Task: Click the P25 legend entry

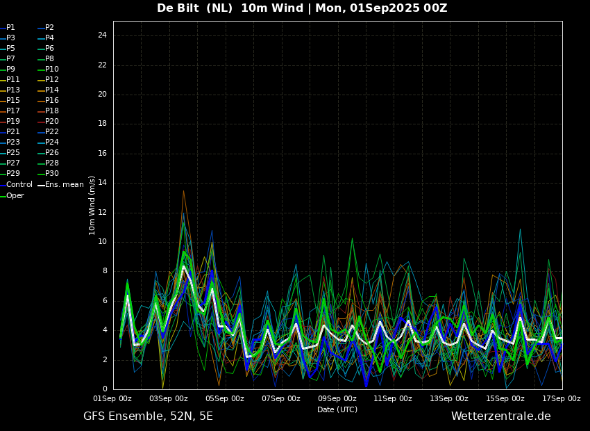Action: coord(12,153)
